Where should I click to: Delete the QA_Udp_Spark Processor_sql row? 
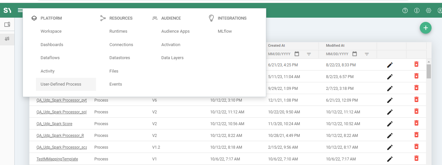416,111
